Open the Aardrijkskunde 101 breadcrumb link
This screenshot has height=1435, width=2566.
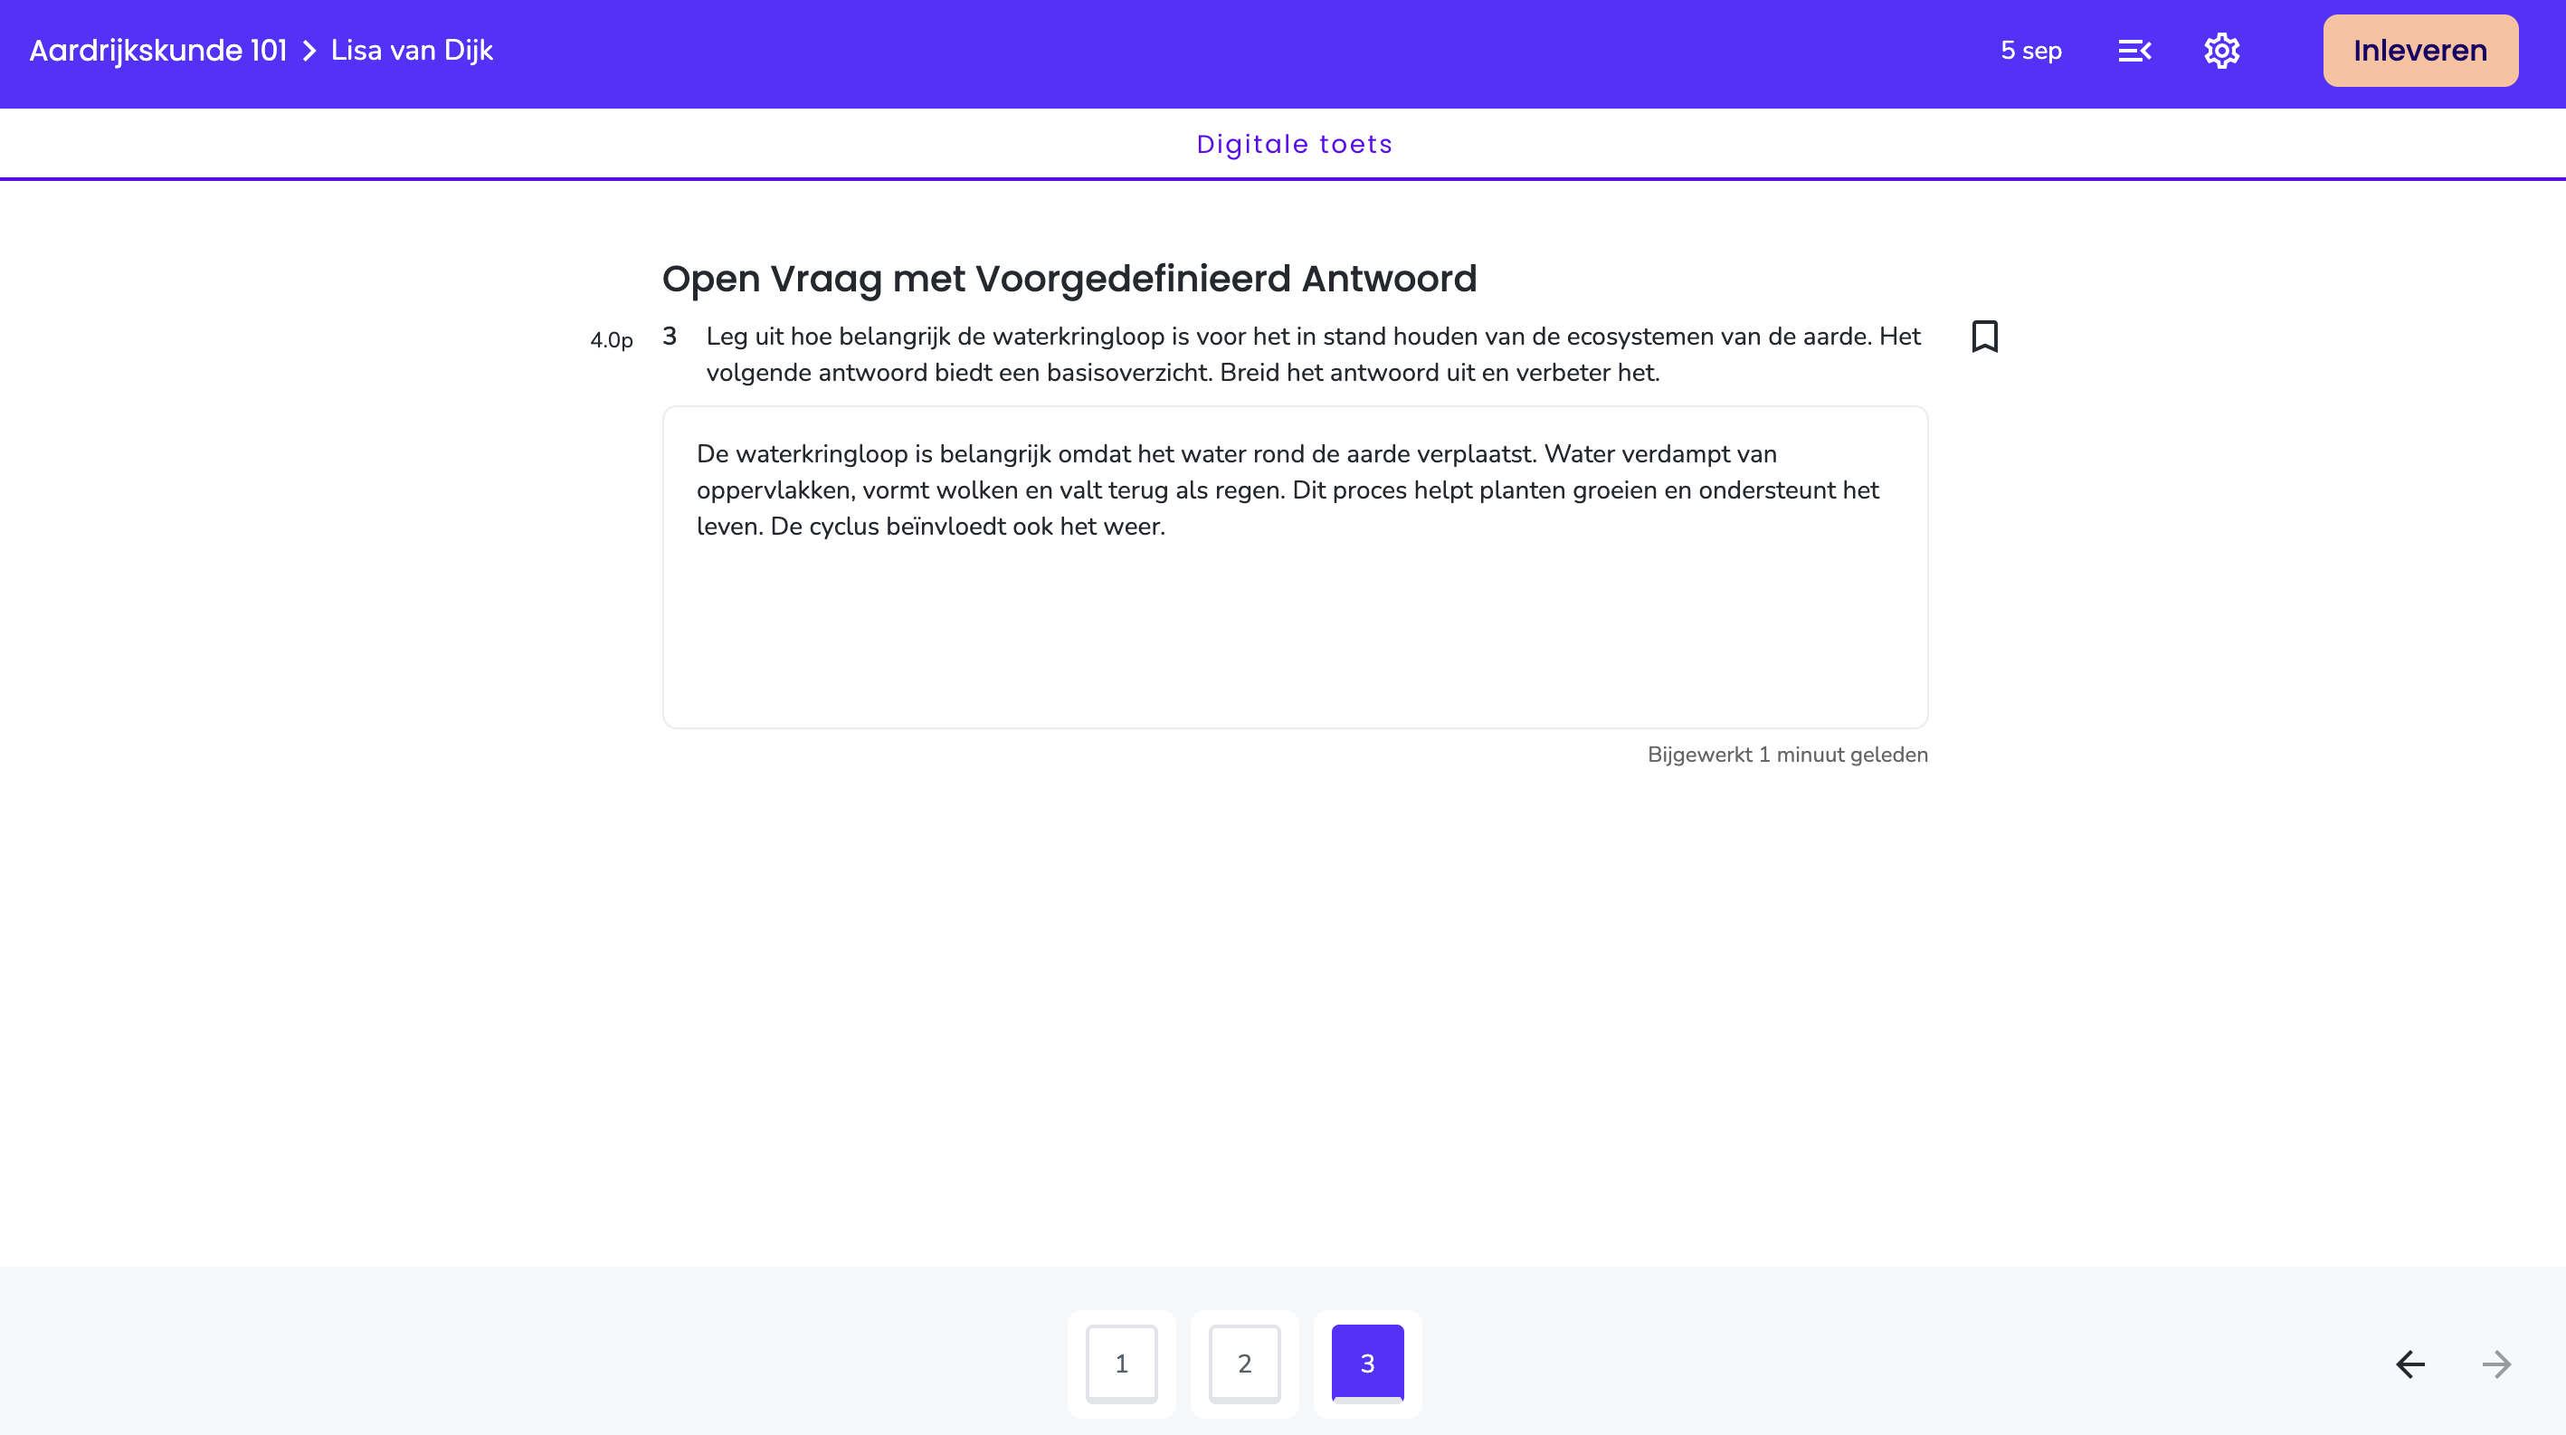[157, 51]
